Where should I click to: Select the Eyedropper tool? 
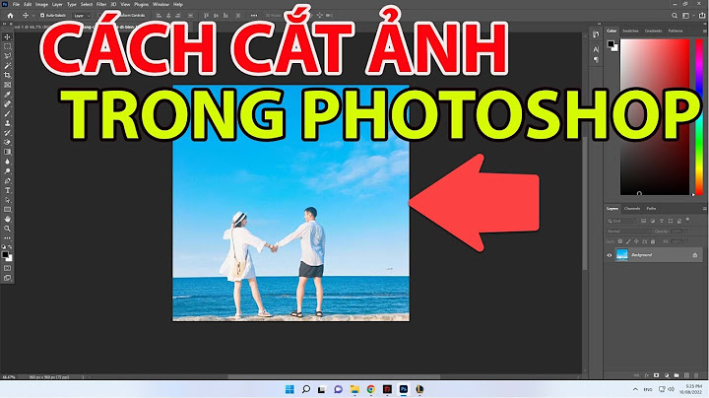pyautogui.click(x=7, y=95)
